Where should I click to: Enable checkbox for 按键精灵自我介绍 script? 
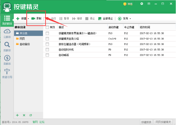pos(47,39)
